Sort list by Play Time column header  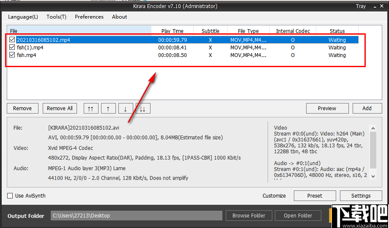point(173,31)
